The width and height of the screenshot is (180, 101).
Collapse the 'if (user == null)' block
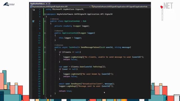click(45, 69)
